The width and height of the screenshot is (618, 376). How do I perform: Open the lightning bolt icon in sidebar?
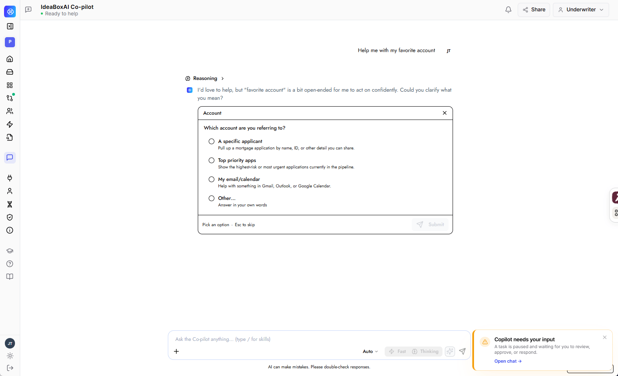[10, 124]
